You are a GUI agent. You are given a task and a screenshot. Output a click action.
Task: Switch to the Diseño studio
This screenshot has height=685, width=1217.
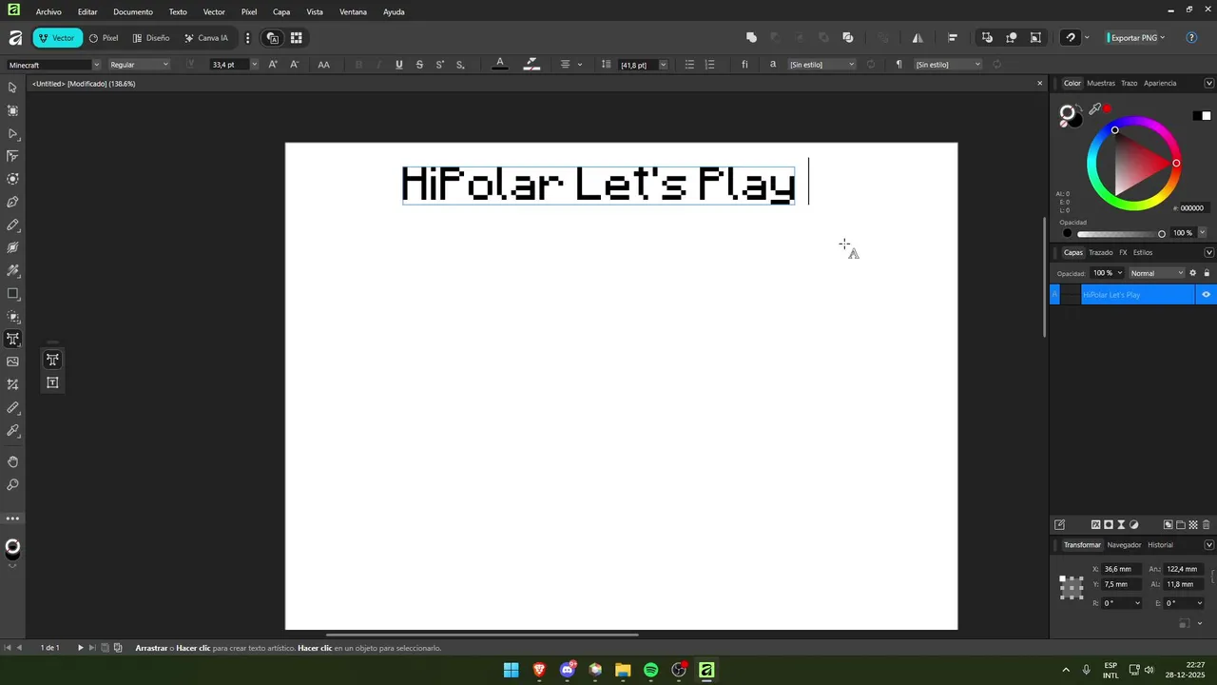(151, 38)
